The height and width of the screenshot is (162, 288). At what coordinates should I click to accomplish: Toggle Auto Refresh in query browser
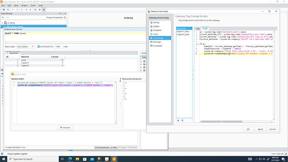(102, 147)
